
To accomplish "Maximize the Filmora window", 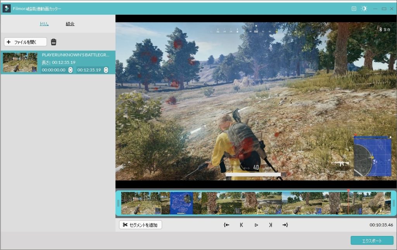I will (x=384, y=9).
